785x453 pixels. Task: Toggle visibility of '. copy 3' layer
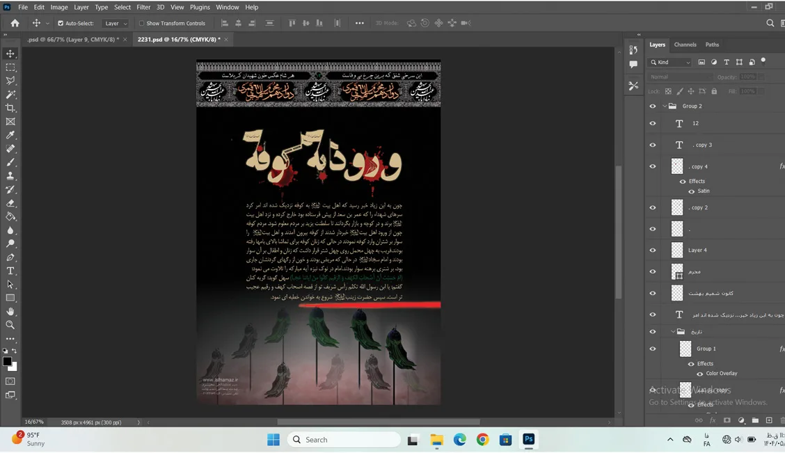(x=652, y=145)
